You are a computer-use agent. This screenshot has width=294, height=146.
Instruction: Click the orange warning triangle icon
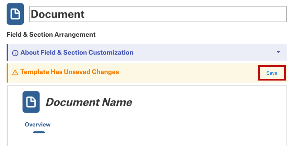(15, 73)
